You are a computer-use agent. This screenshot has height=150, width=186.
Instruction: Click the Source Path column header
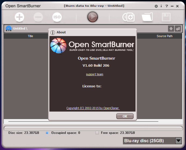[x=165, y=36]
